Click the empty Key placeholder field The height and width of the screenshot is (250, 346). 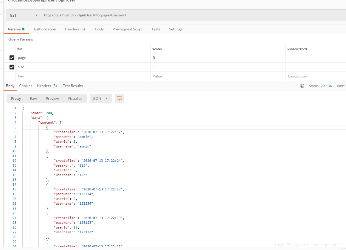(83, 76)
